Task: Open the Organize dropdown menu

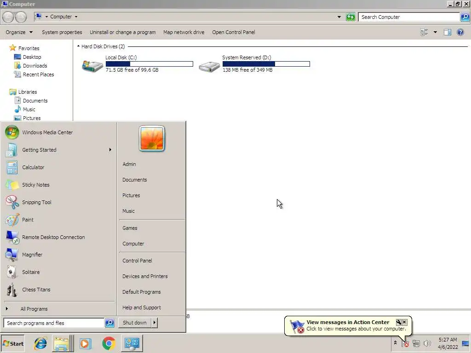Action: click(x=19, y=32)
